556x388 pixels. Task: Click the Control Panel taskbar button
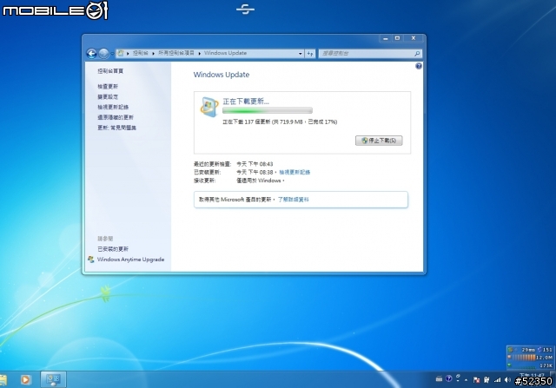[x=53, y=379]
